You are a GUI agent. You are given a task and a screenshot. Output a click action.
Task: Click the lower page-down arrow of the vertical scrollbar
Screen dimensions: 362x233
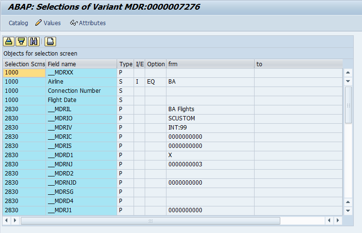pyautogui.click(x=348, y=211)
